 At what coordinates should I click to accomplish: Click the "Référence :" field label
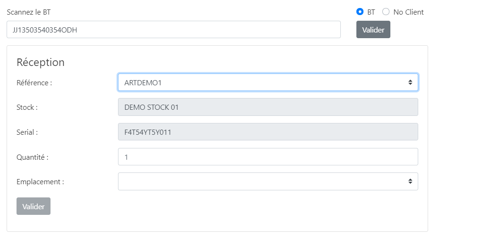coord(34,83)
